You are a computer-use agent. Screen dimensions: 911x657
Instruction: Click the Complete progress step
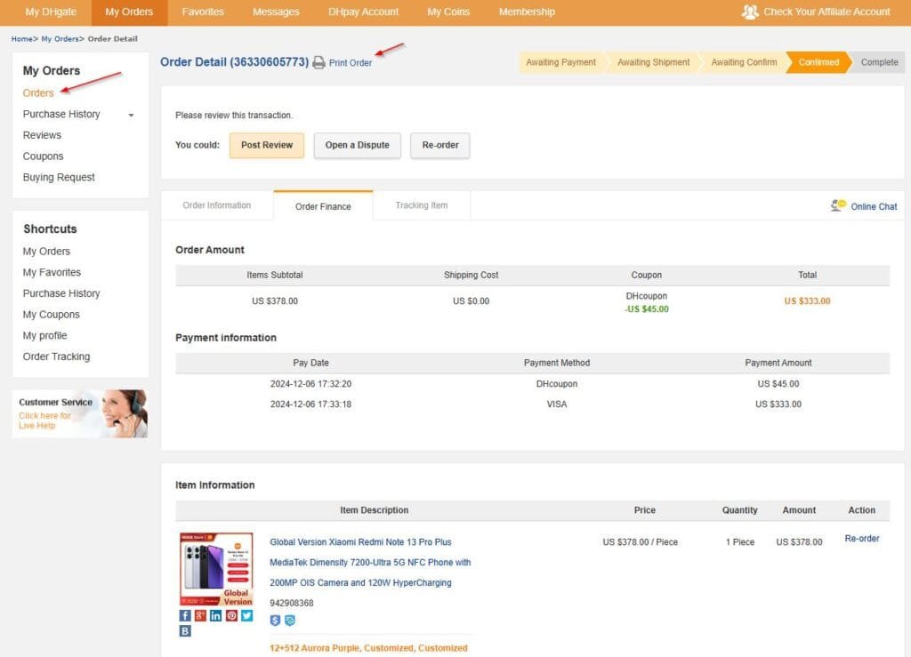(879, 62)
